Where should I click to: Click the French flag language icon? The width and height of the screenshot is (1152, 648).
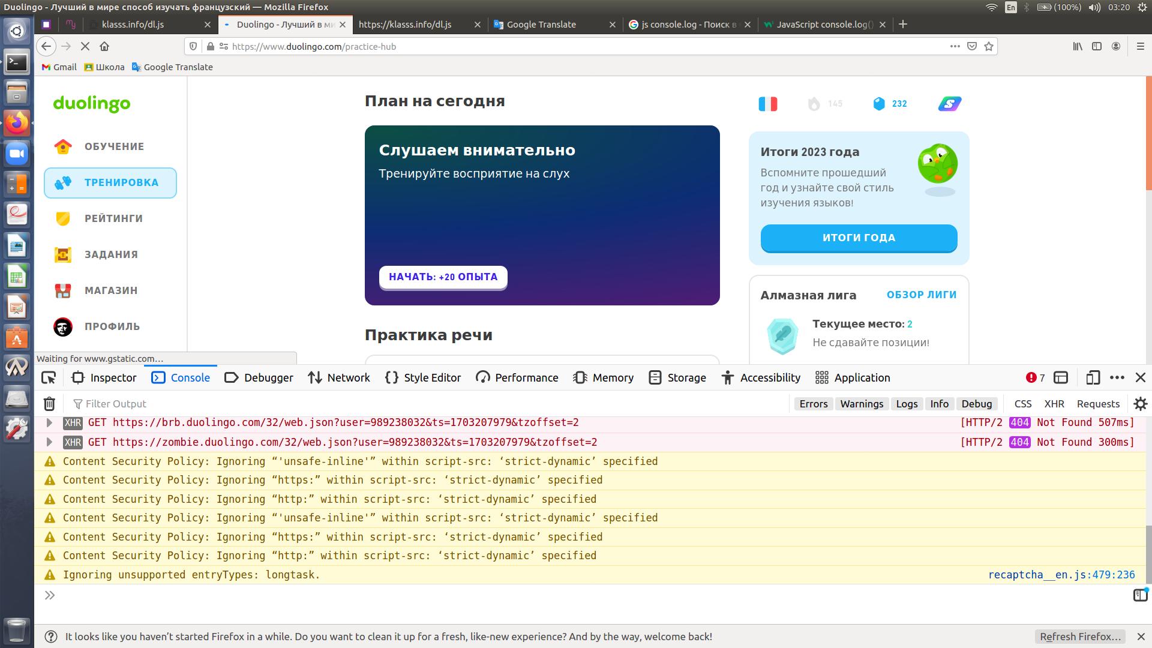[767, 104]
